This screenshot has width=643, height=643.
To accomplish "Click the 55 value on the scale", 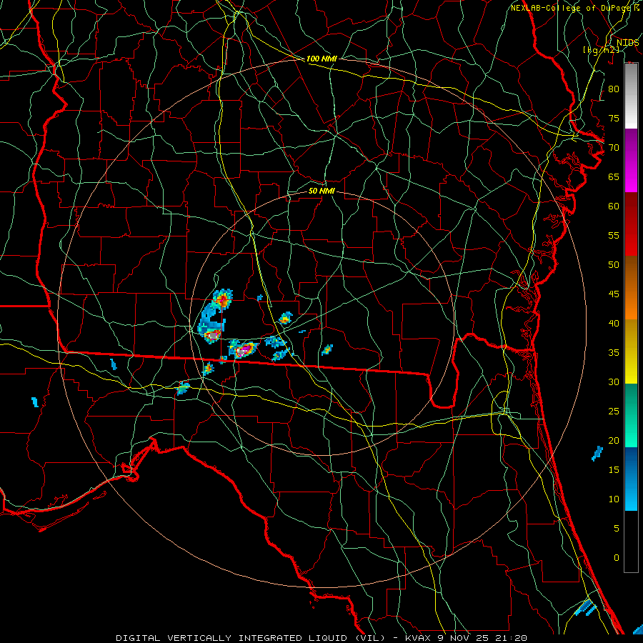I will point(614,235).
